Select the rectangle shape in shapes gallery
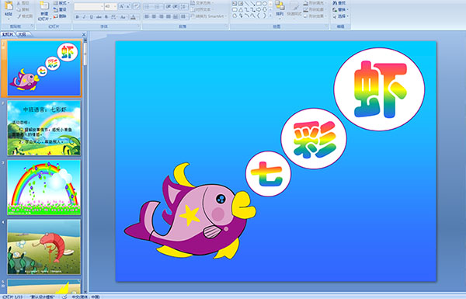This screenshot has height=299, width=466. point(259,4)
